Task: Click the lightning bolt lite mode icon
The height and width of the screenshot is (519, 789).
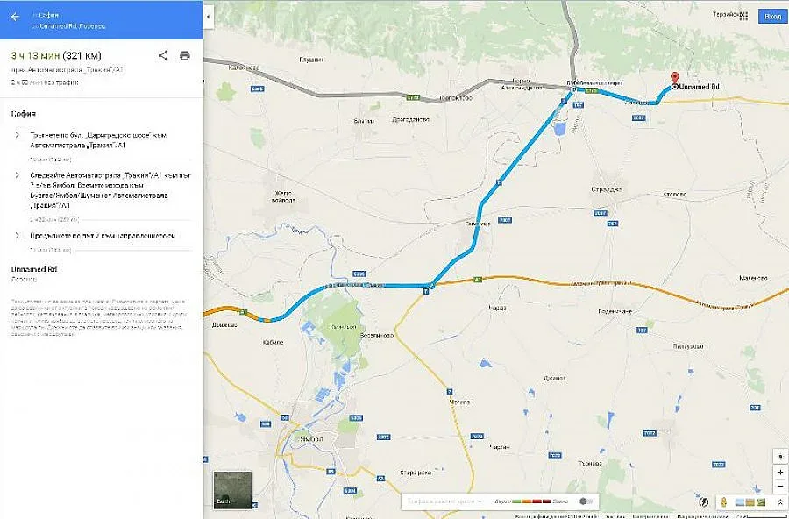Action: [705, 501]
